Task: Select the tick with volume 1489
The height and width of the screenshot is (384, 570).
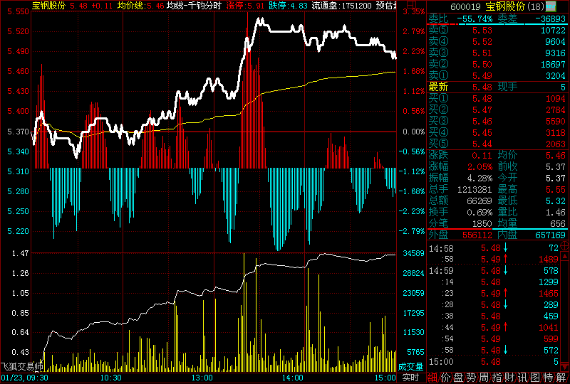Action: tap(494, 259)
